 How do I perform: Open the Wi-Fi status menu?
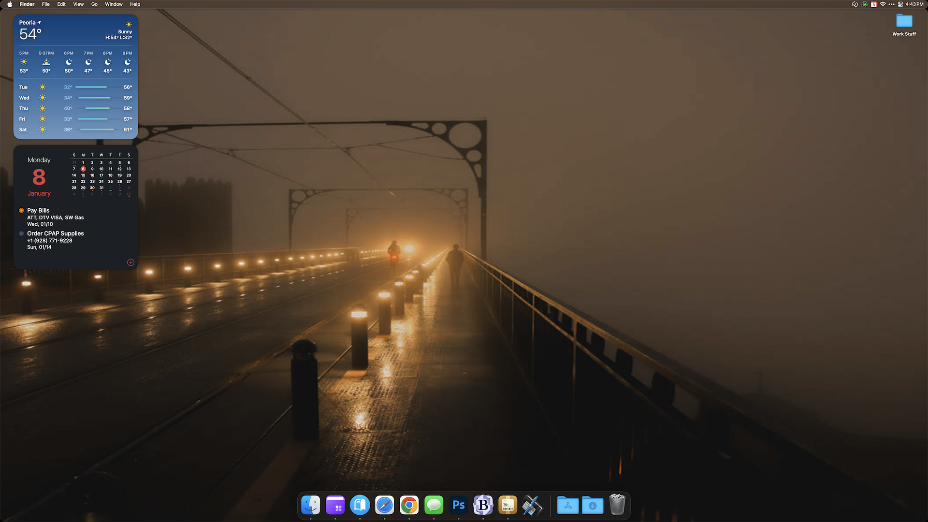click(x=883, y=4)
